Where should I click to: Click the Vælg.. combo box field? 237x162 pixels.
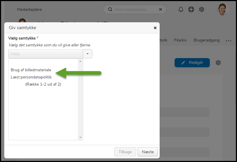coord(45,54)
